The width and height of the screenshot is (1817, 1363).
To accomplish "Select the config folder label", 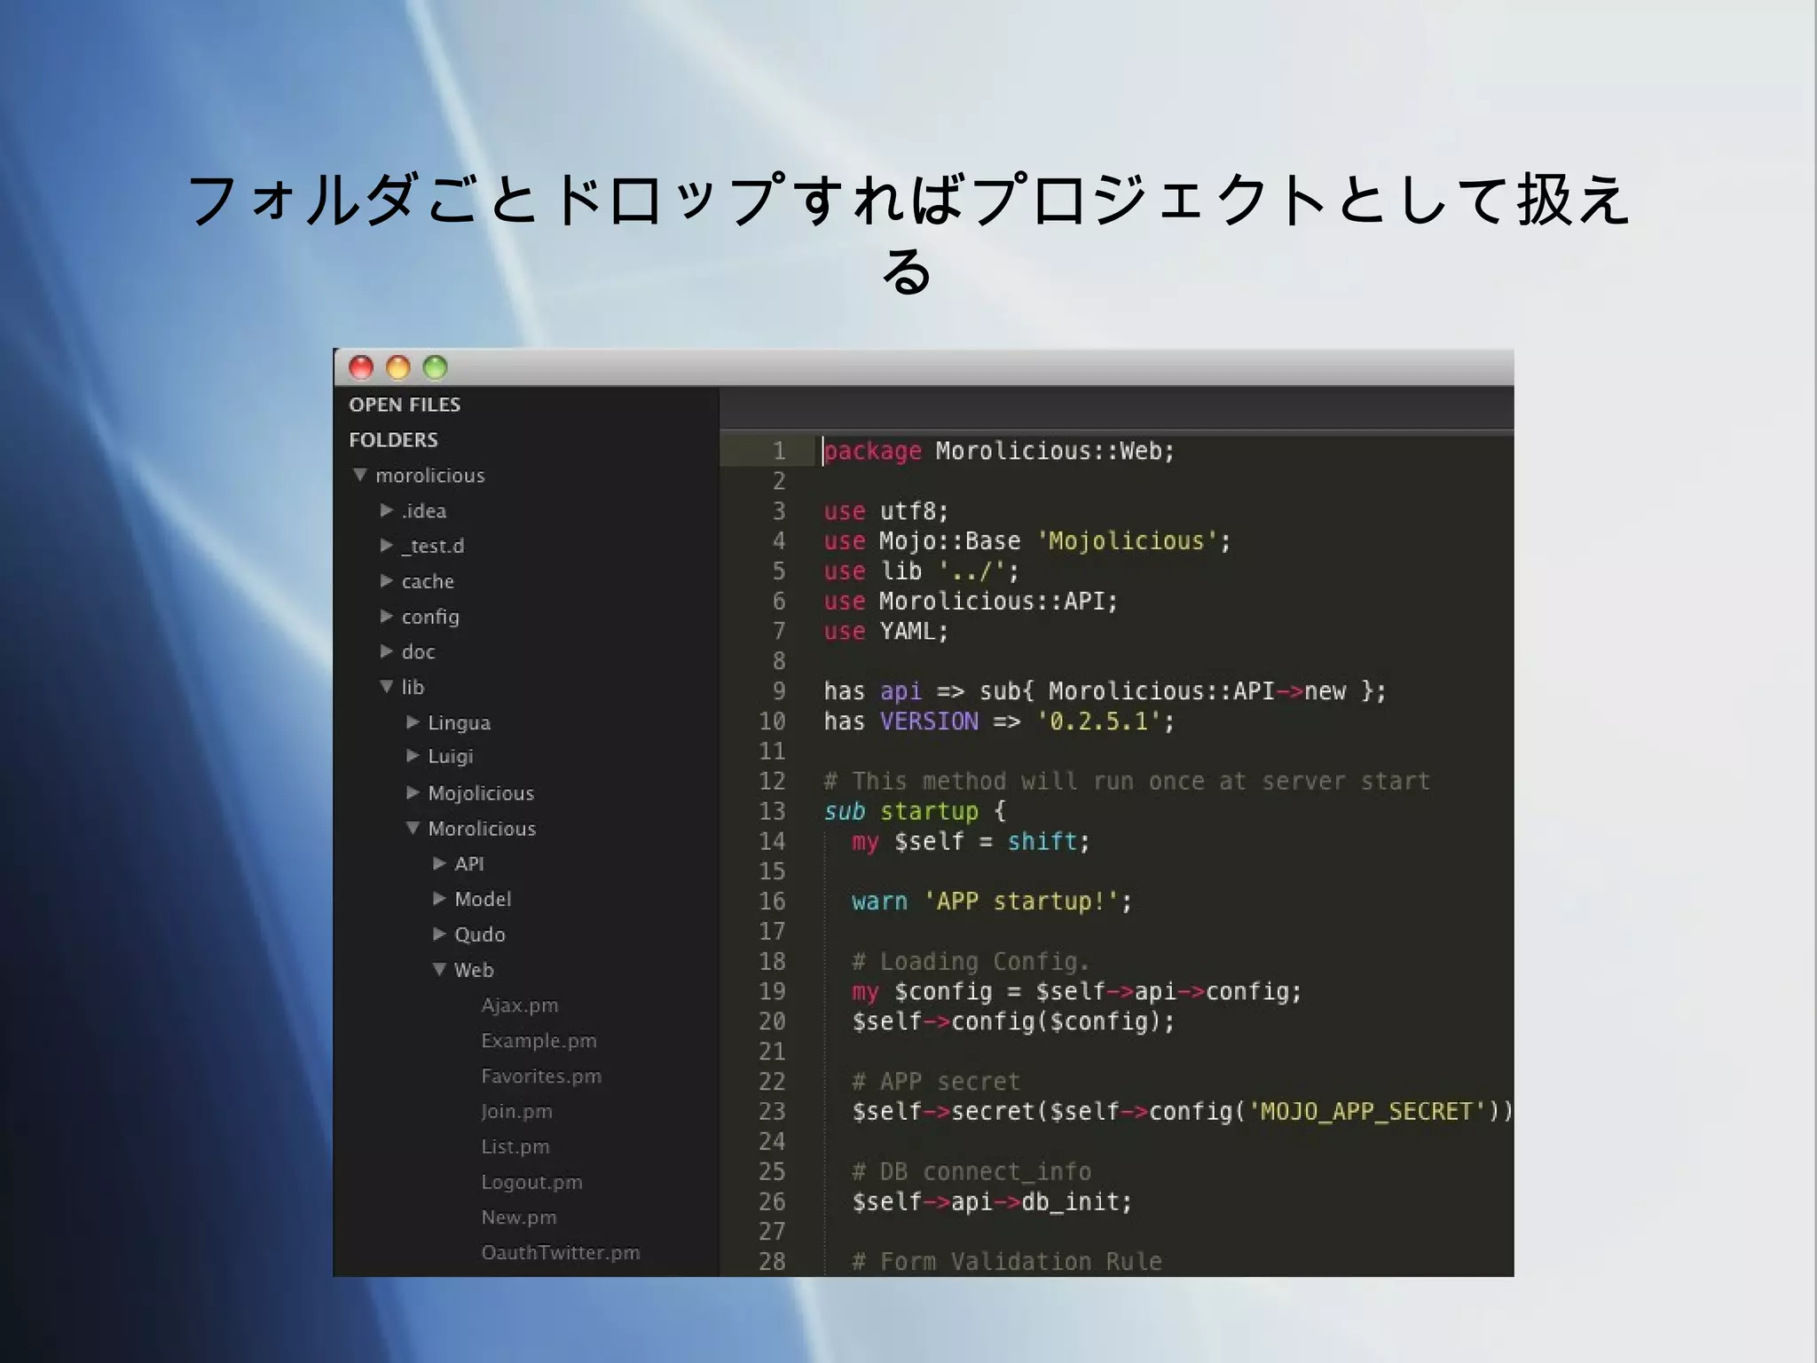I will 430,617.
